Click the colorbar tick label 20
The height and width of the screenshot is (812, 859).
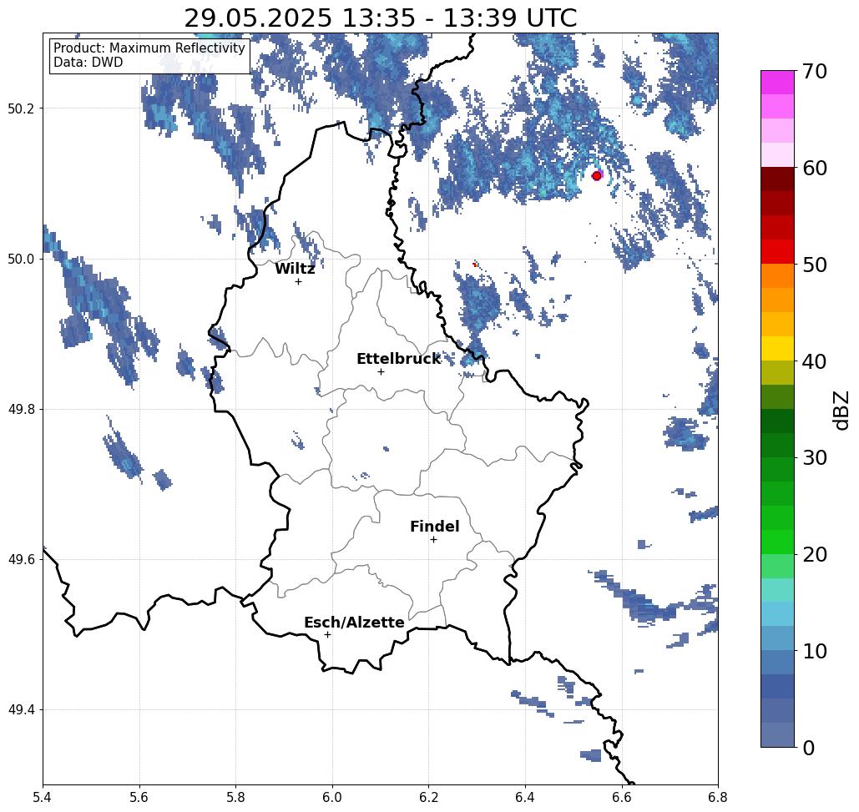(x=814, y=555)
